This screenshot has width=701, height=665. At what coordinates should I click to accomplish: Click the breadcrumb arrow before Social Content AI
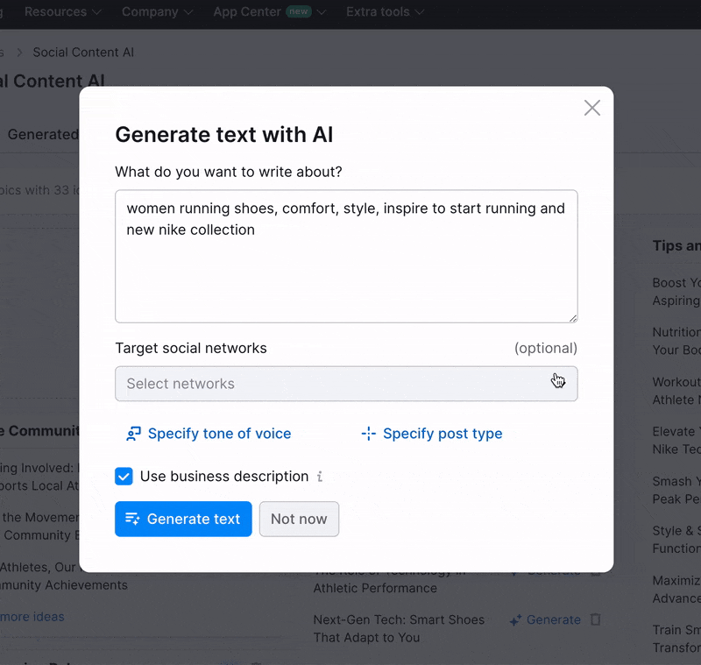click(x=19, y=53)
